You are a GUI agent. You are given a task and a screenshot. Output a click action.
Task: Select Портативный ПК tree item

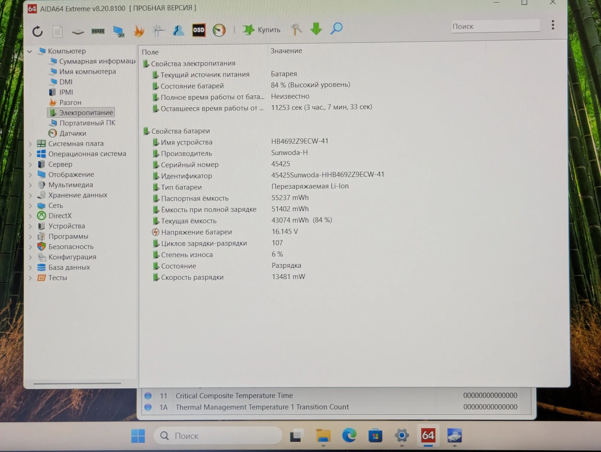(83, 123)
